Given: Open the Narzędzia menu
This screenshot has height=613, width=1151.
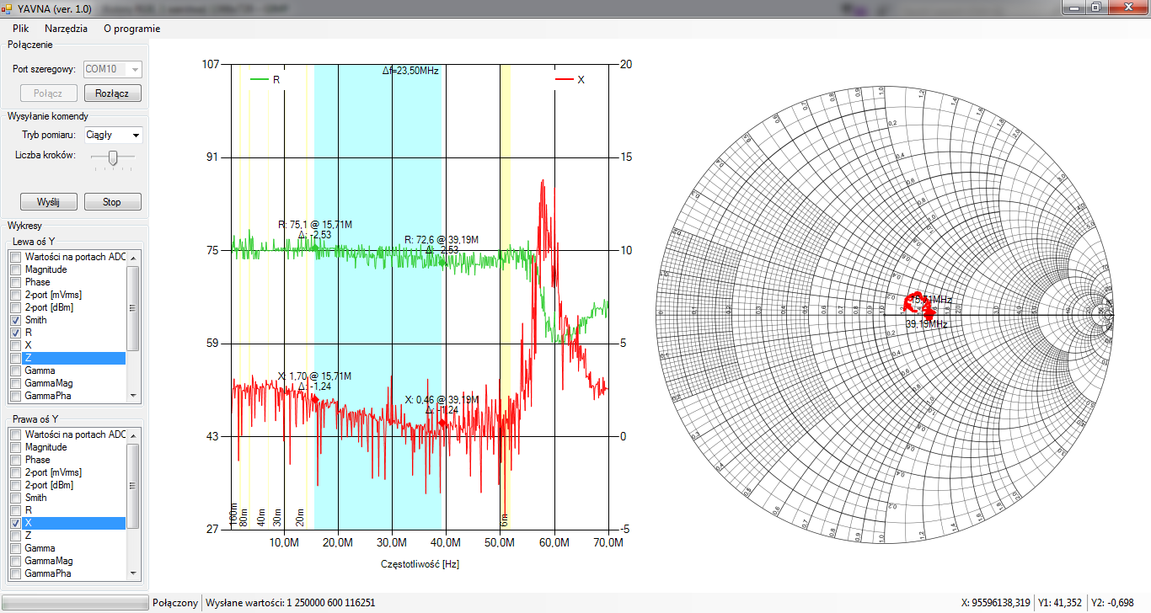Looking at the screenshot, I should [x=66, y=29].
